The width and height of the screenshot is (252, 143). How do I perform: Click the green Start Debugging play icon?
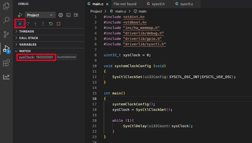(x=20, y=15)
